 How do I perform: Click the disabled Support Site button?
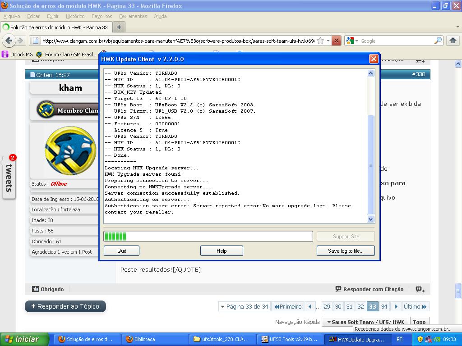(346, 236)
